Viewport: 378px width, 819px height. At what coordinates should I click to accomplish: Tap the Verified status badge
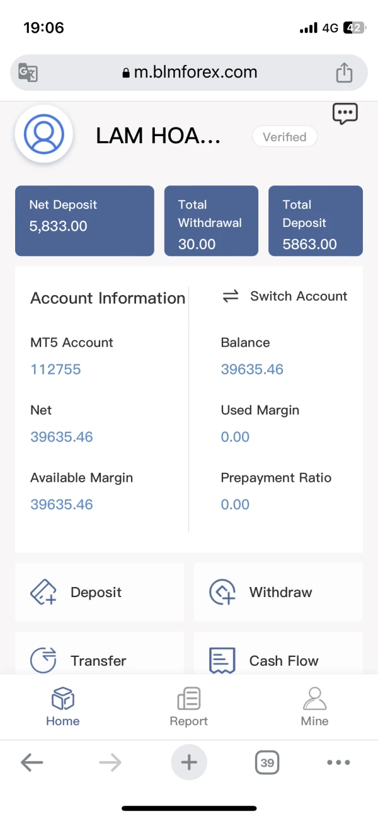(284, 137)
